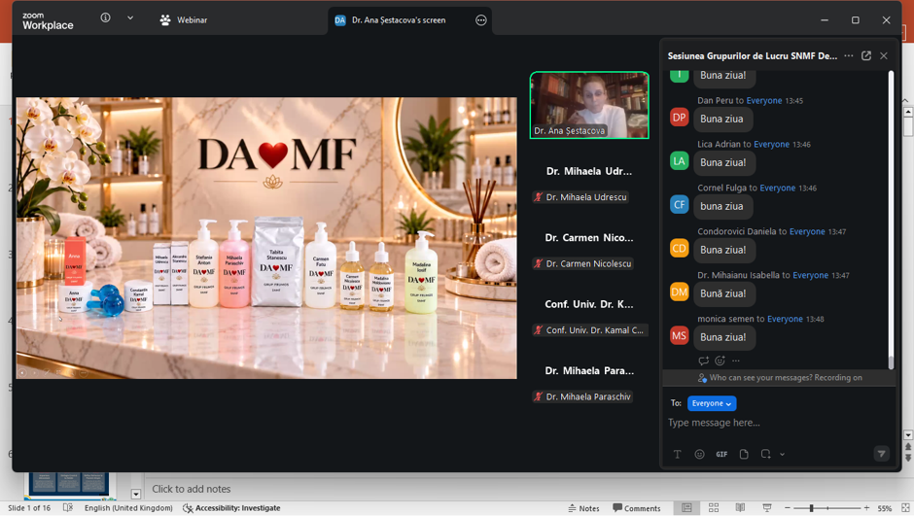Select Dr. Ana Șestacova's video thumbnail
Screen dimensions: 914x516
pyautogui.click(x=589, y=105)
